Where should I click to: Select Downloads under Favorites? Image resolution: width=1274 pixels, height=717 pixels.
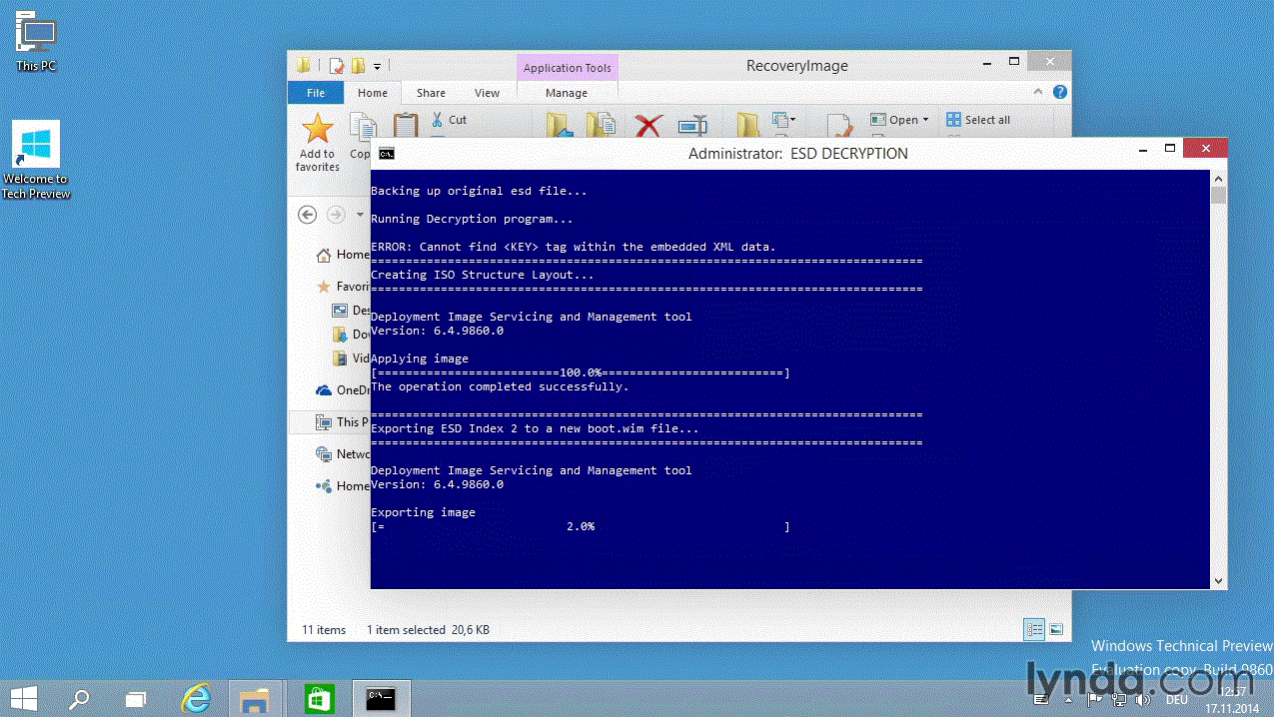[x=351, y=335]
